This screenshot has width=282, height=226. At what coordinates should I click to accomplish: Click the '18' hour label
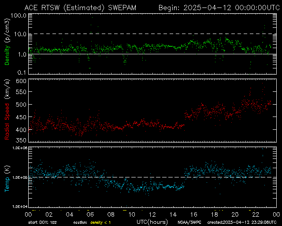coord(215,215)
